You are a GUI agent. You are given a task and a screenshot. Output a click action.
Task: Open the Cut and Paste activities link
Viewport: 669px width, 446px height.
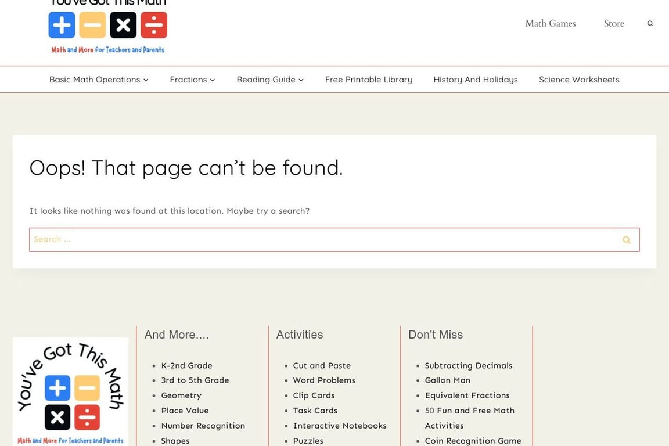click(x=322, y=365)
